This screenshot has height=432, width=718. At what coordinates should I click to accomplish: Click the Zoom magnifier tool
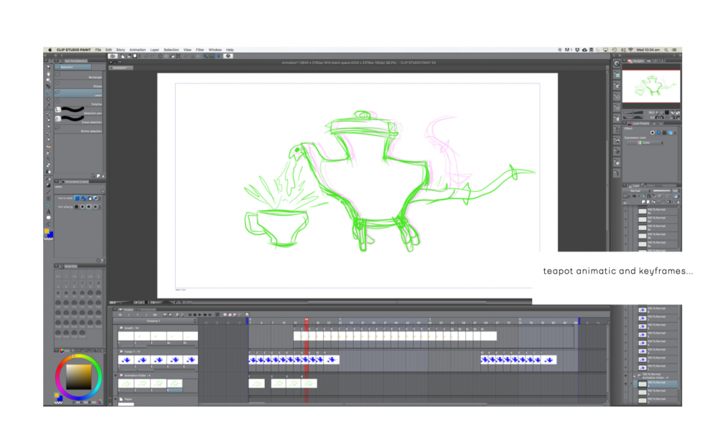pyautogui.click(x=48, y=67)
